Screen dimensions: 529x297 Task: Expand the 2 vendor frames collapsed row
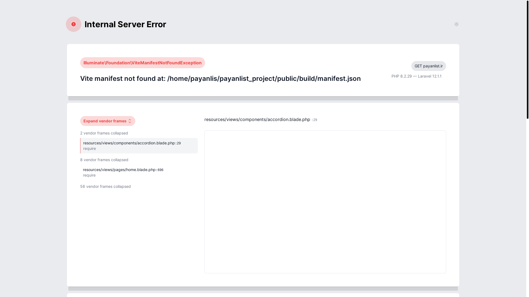pos(104,133)
